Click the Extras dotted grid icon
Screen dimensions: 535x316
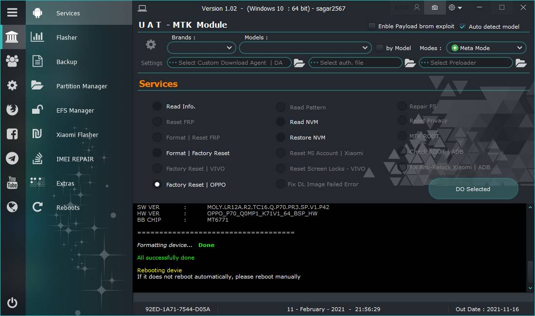[37, 182]
